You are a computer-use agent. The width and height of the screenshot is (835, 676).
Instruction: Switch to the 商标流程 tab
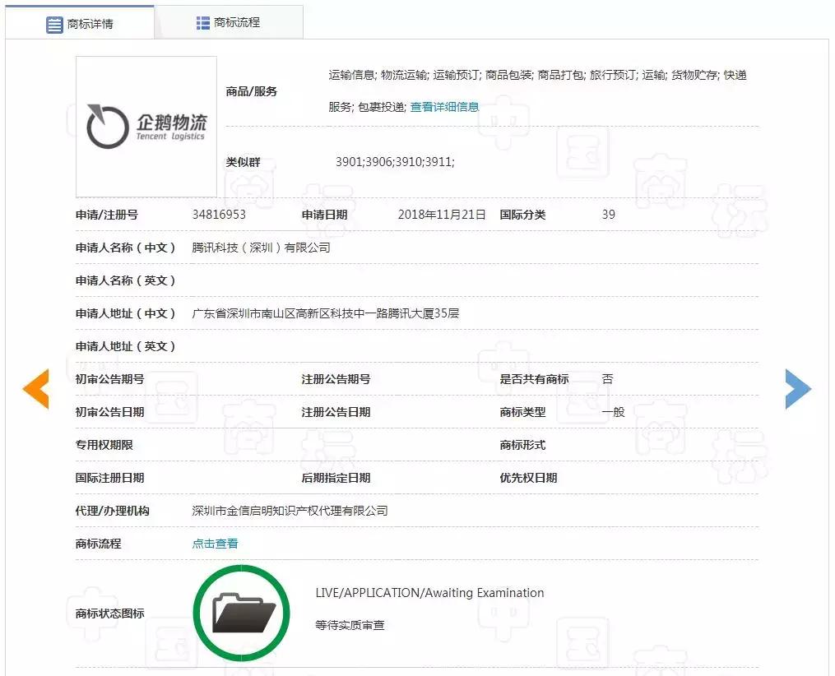[x=239, y=22]
